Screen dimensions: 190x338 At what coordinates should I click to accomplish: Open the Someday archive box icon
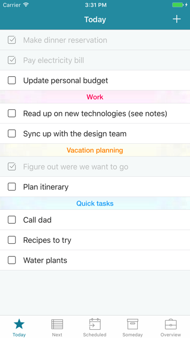coord(132,324)
